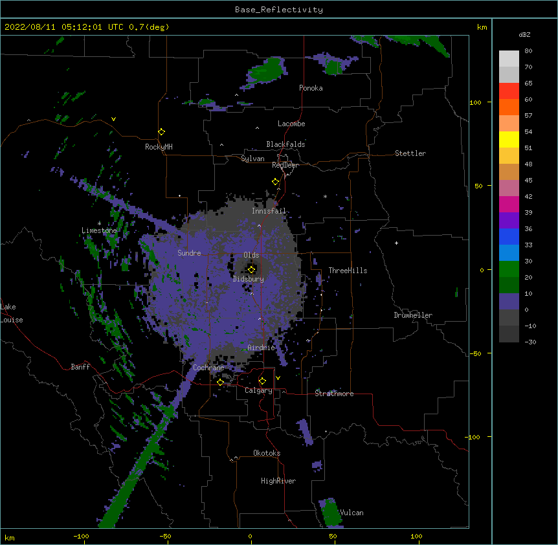Select the yellow radar-site diamond between Olds and Didsbury

pos(252,269)
